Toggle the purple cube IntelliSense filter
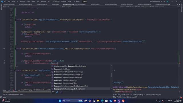Screen dimensions: 183x103 pos(61,92)
